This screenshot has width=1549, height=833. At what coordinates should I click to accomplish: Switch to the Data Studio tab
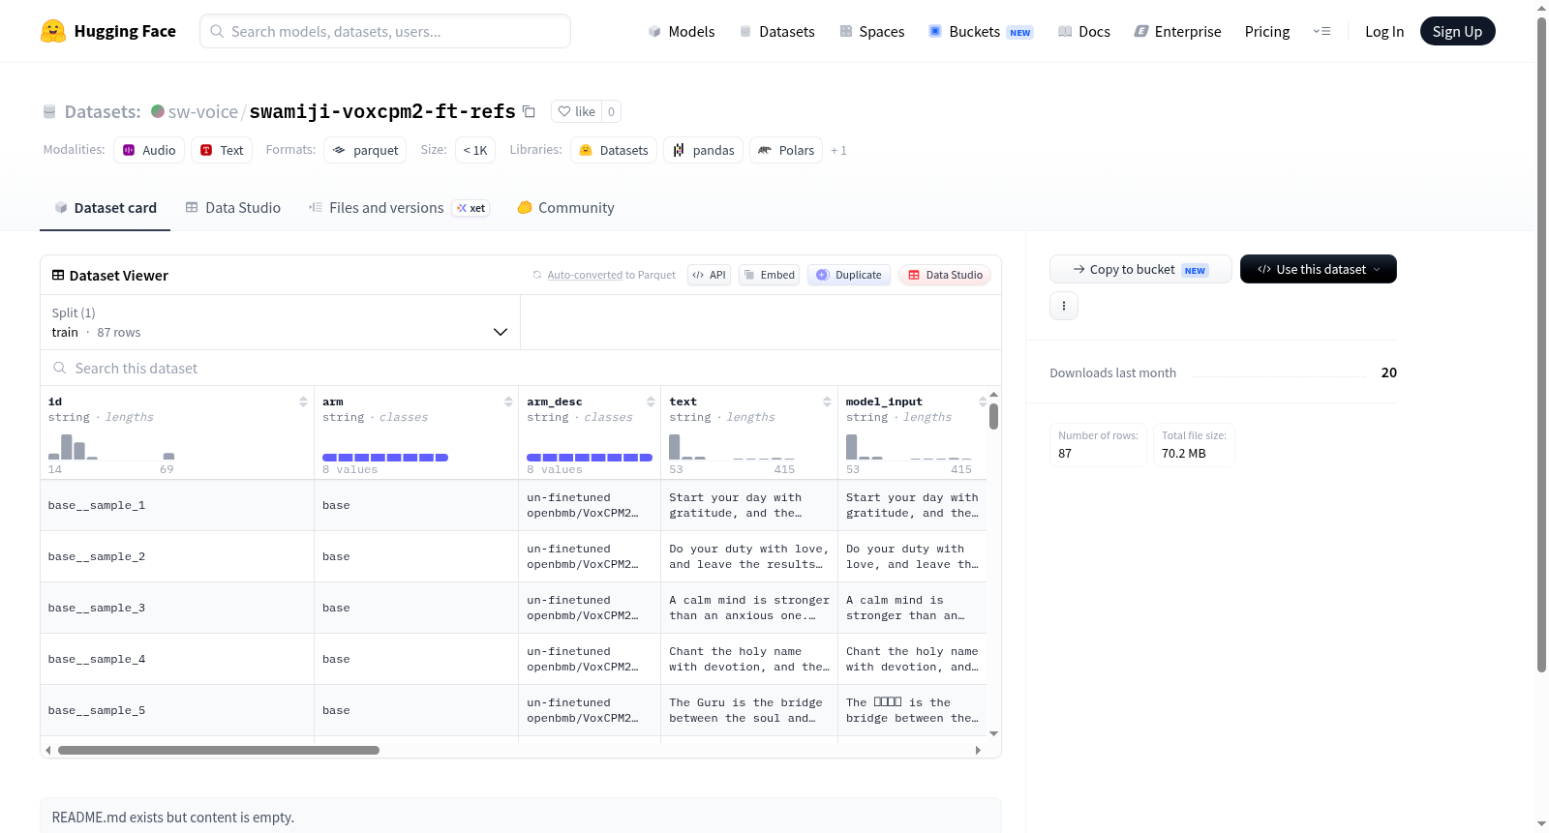(233, 207)
